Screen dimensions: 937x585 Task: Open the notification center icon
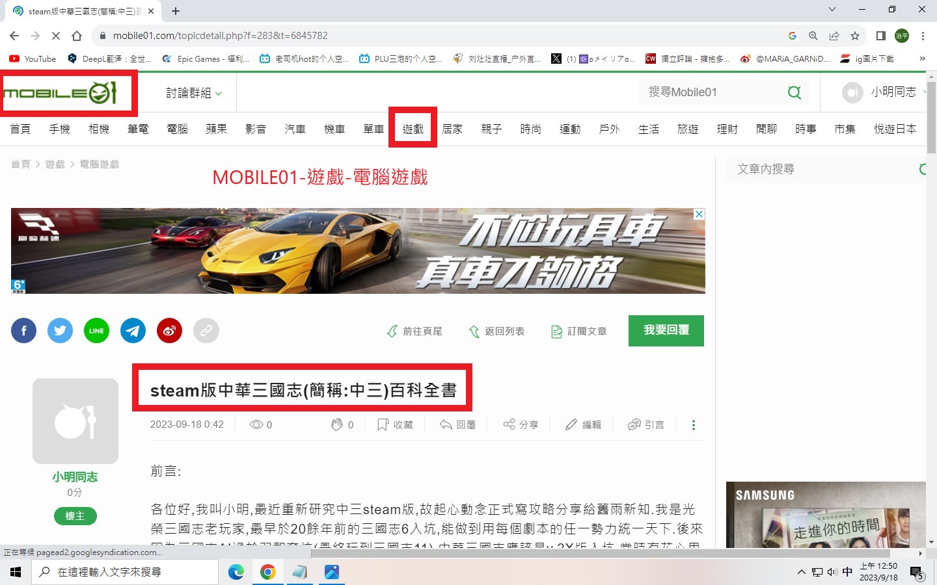[x=917, y=573]
